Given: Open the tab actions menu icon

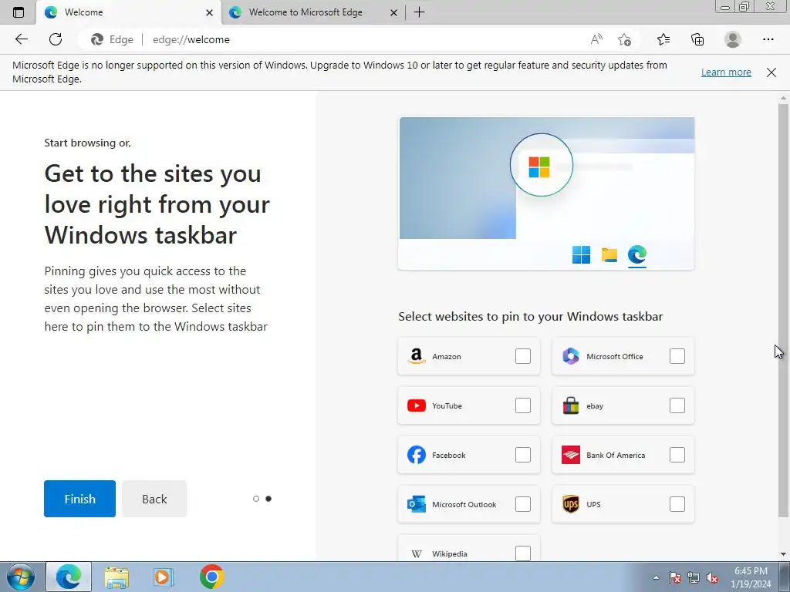Looking at the screenshot, I should click(19, 12).
